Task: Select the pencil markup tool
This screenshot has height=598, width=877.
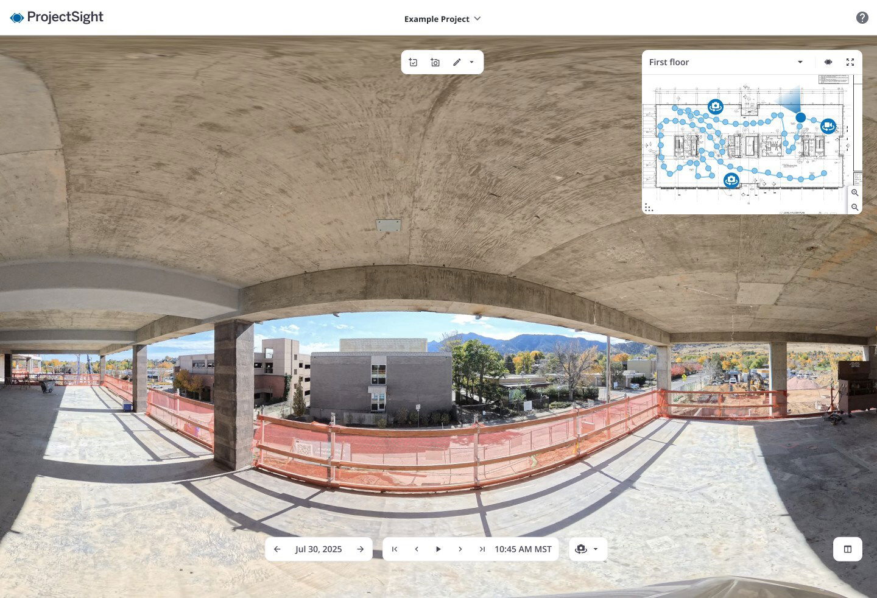Action: click(x=456, y=62)
